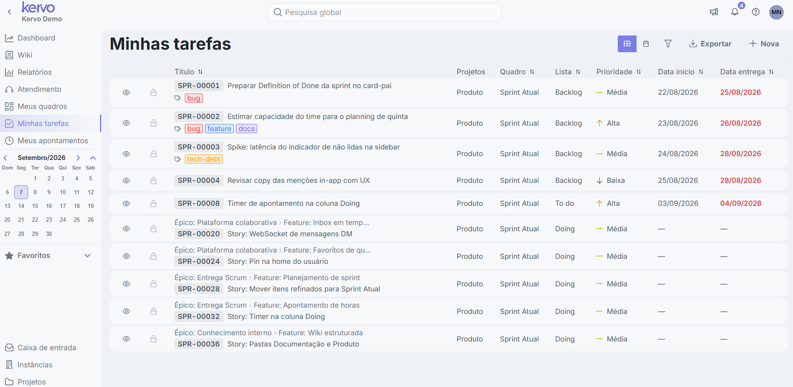The width and height of the screenshot is (793, 387).
Task: Switch to table grid view
Action: pos(627,44)
